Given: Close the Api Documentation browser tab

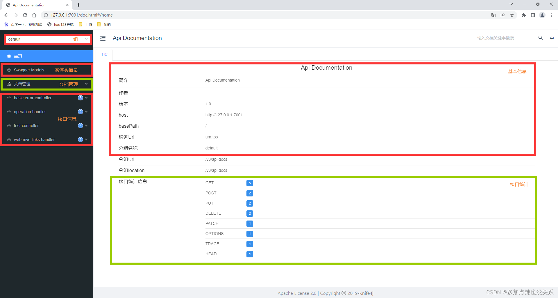Looking at the screenshot, I should point(67,5).
